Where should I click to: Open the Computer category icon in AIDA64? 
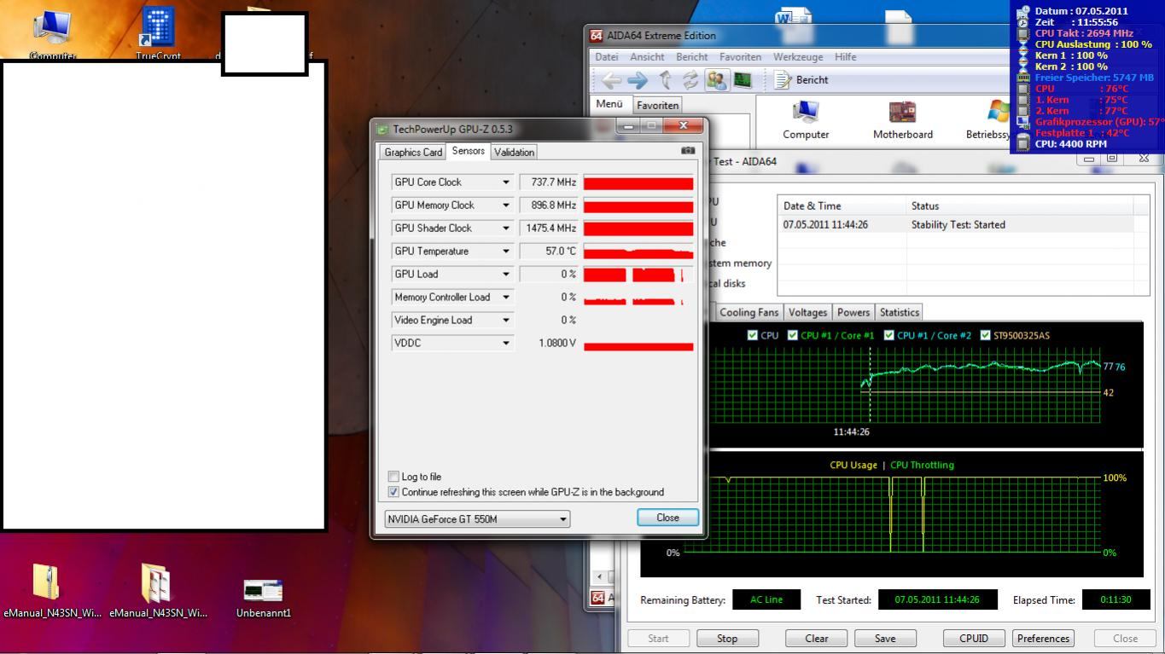coord(806,112)
